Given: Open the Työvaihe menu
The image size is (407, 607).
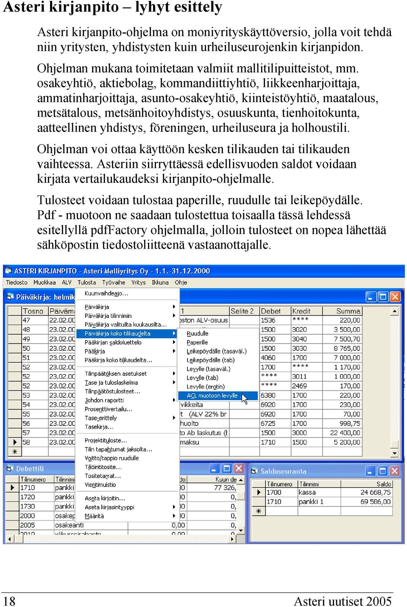Looking at the screenshot, I should tap(114, 283).
